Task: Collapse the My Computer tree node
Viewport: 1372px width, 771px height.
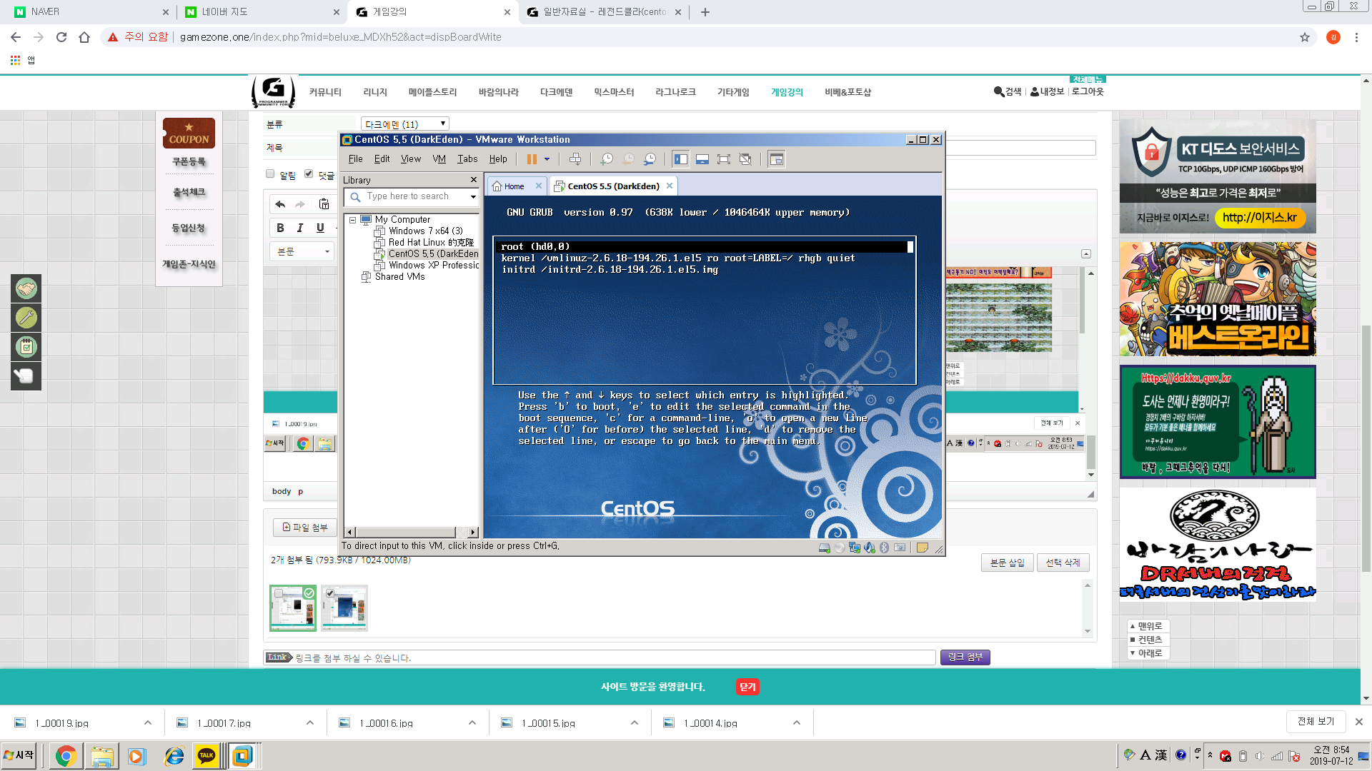Action: (352, 220)
